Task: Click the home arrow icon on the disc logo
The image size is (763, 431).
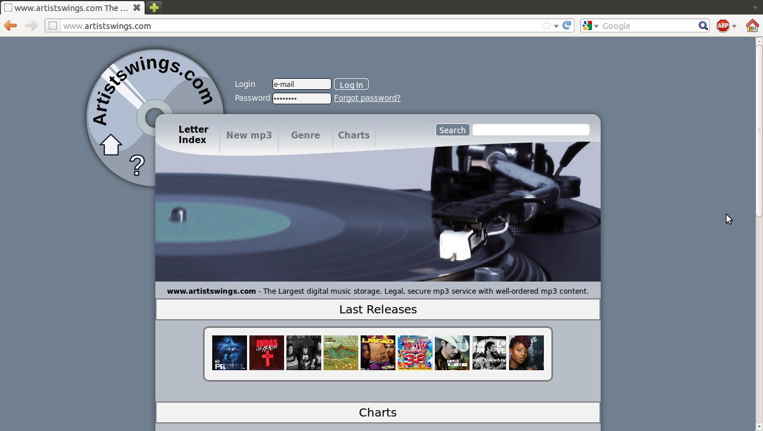Action: click(111, 144)
